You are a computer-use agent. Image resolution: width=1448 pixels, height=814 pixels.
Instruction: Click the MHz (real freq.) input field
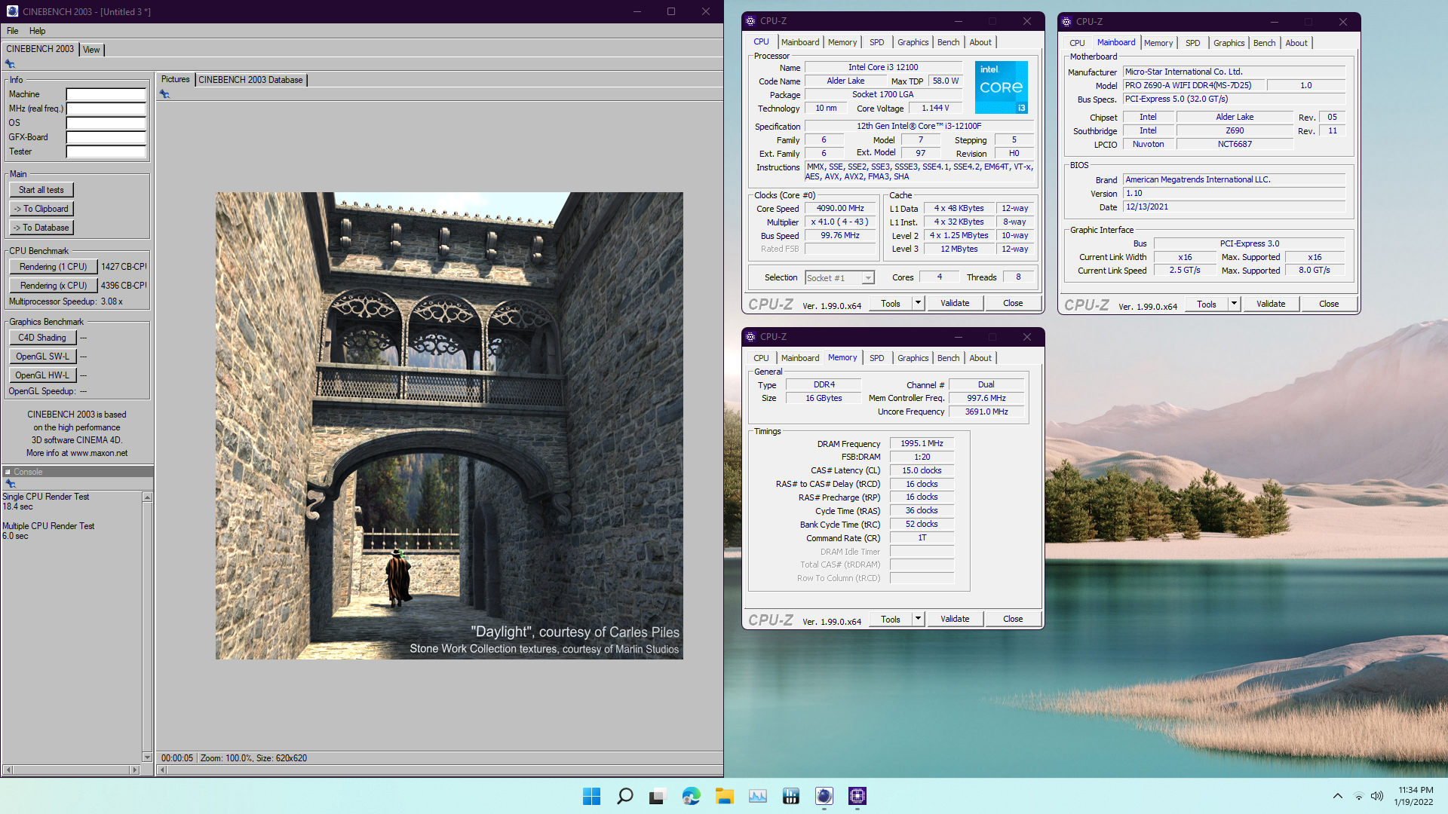click(106, 109)
